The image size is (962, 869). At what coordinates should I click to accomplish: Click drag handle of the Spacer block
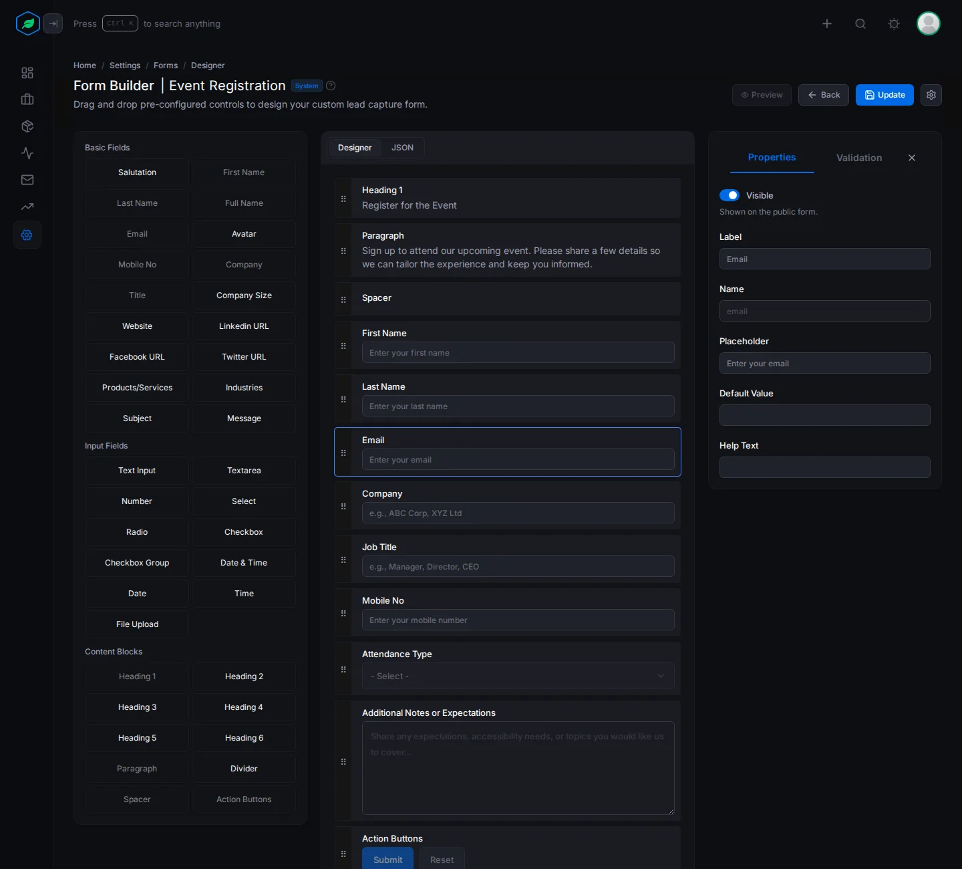click(x=343, y=299)
